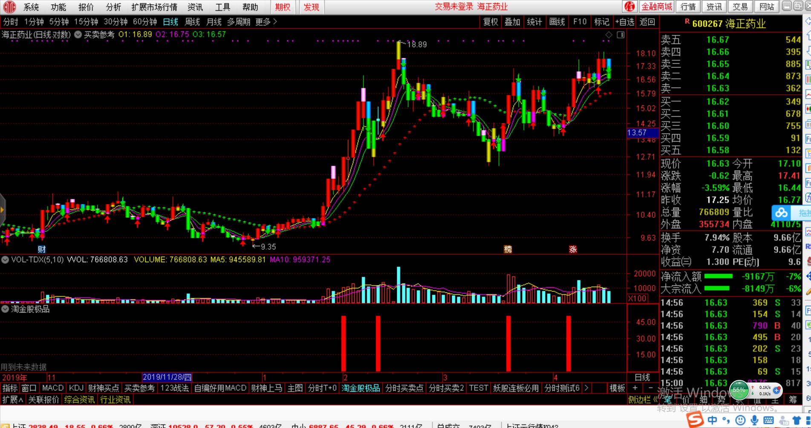This screenshot has height=428, width=811.
Task: Click the 榜 marker on the chart
Action: coord(508,249)
